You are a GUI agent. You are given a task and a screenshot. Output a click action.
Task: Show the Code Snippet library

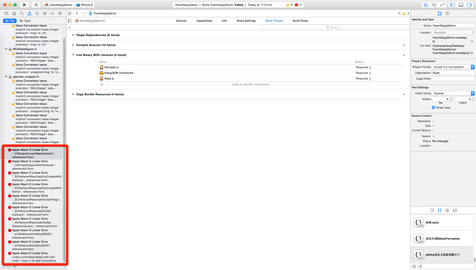tap(440, 210)
